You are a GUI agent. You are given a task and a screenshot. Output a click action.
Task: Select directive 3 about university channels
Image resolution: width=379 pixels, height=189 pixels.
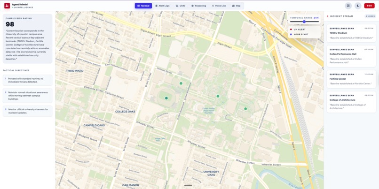(x=28, y=111)
